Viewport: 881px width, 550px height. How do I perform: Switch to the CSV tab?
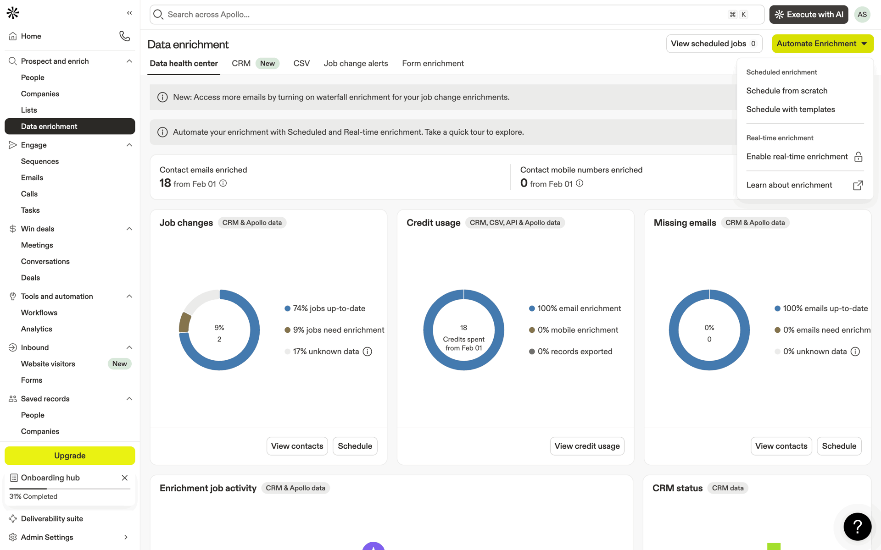coord(301,63)
